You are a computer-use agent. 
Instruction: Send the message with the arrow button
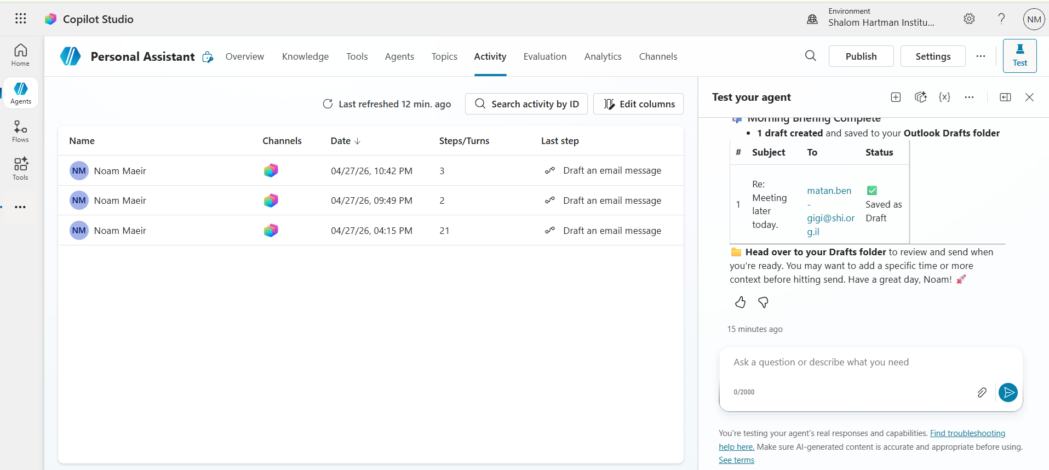(1008, 392)
